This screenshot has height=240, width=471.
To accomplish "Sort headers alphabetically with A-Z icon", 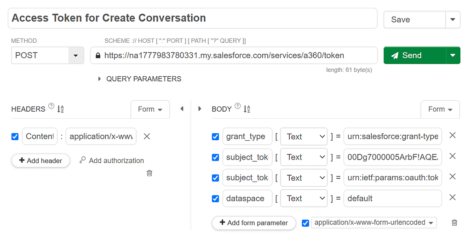I will (60, 109).
